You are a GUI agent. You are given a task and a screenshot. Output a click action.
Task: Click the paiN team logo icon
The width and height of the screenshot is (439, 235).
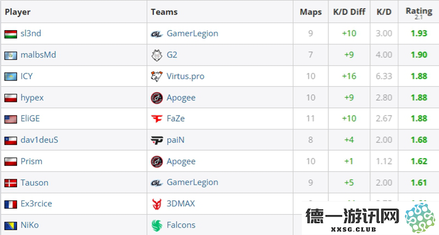tap(156, 140)
